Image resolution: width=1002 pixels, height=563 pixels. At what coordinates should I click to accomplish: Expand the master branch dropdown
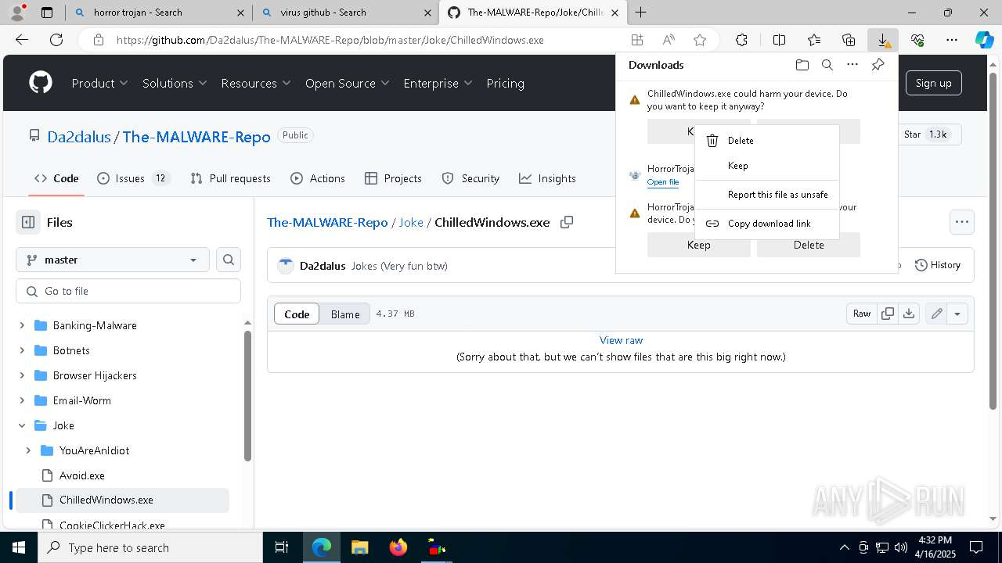click(x=113, y=260)
